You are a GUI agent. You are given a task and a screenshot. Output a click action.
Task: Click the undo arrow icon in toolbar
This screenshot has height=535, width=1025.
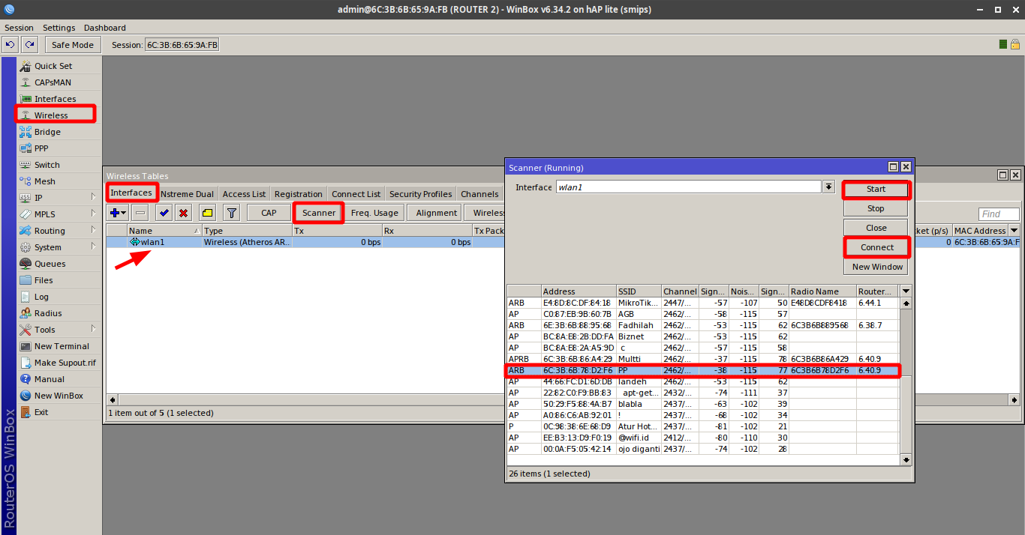pos(11,45)
